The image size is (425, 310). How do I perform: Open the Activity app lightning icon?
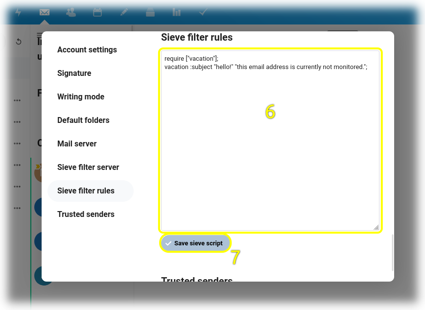18,12
